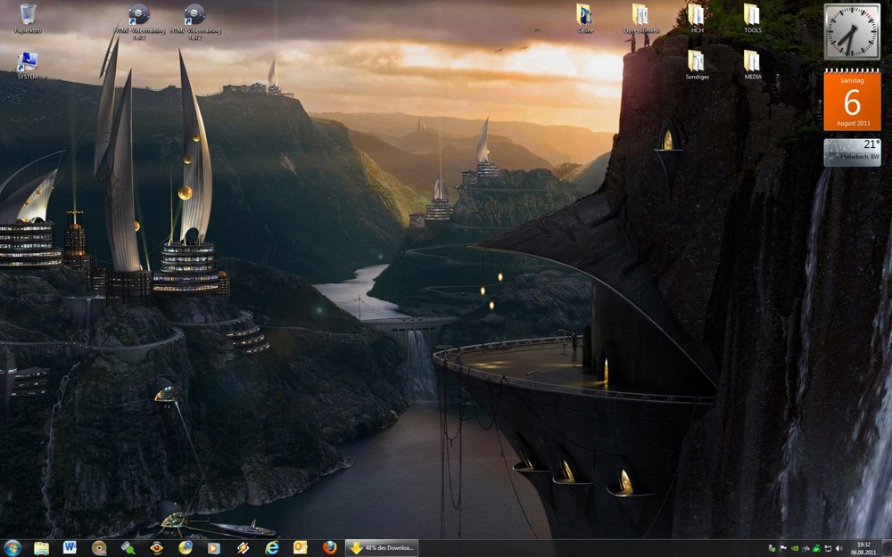Launch Microsoft Word from the taskbar
This screenshot has width=892, height=557.
tap(70, 547)
